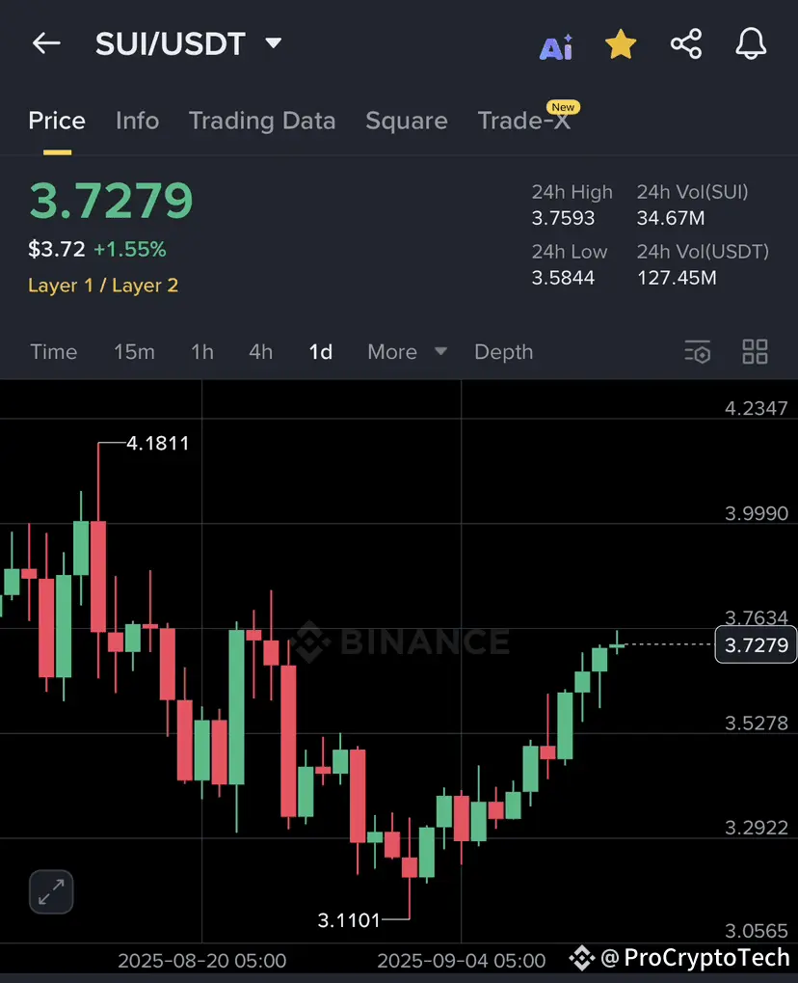798x983 pixels.
Task: Select the 15m chart interval
Action: 134,352
